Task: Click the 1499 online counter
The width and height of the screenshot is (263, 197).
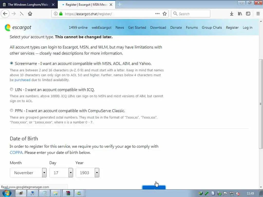Action: [78, 27]
